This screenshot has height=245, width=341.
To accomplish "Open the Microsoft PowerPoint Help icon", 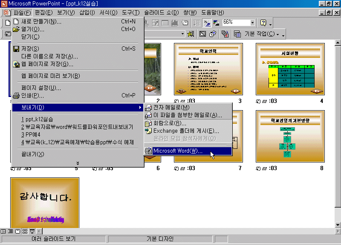I will click(263, 23).
